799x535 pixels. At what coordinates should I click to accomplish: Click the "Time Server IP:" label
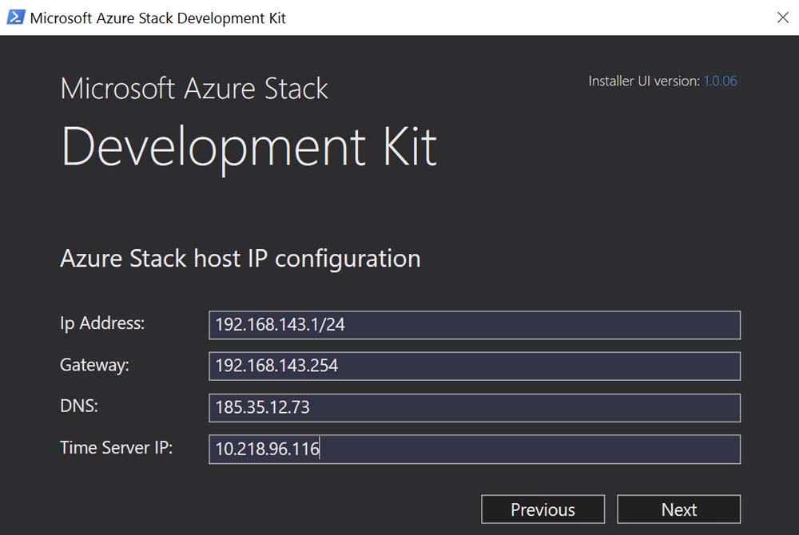[116, 448]
